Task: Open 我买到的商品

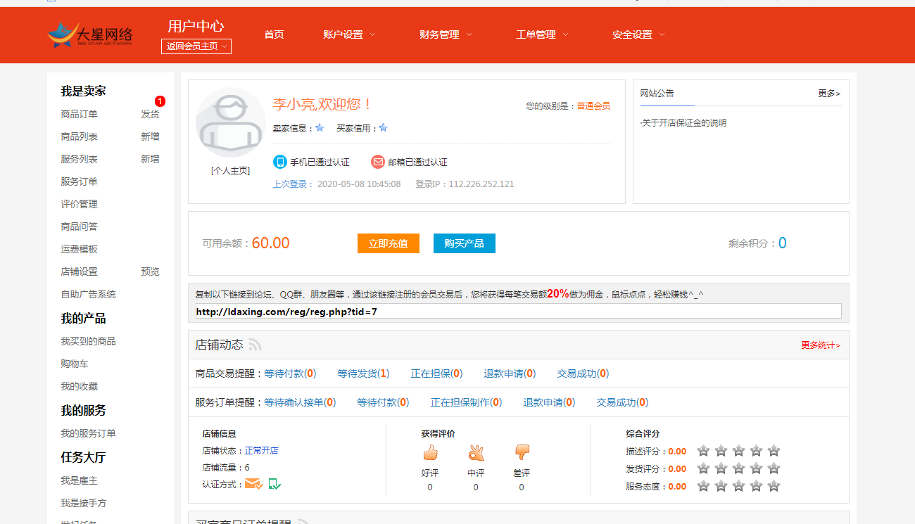Action: (88, 341)
